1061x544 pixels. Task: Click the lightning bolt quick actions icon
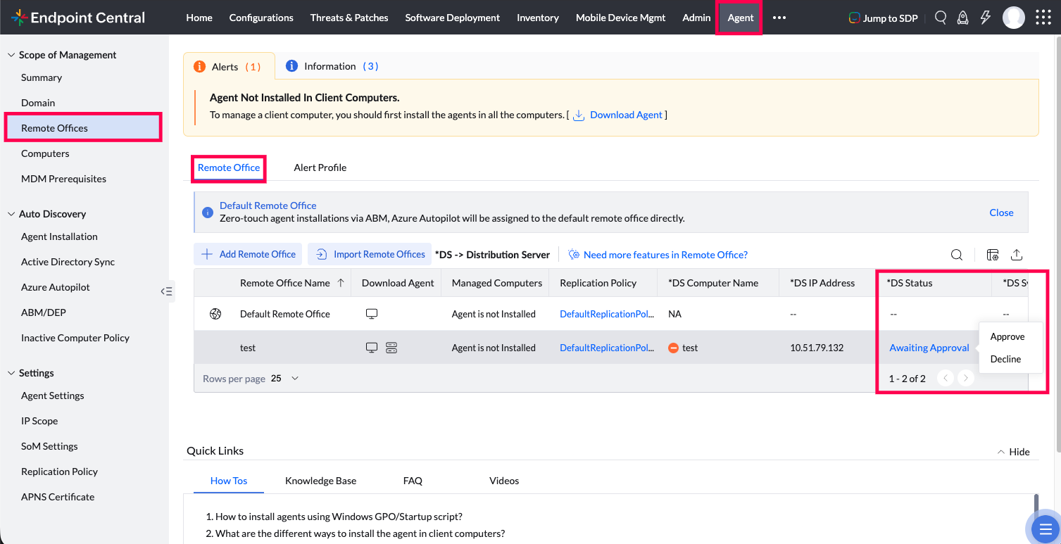tap(985, 18)
